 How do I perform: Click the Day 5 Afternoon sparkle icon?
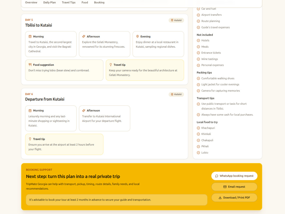[x=84, y=37]
